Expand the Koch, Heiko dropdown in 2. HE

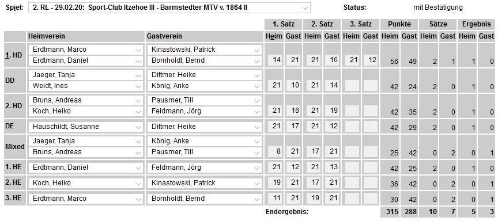tap(85, 183)
